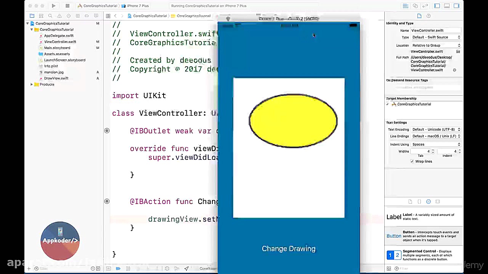This screenshot has width=488, height=274.
Task: Toggle the IBOutlet connection indicator
Action: (107, 131)
